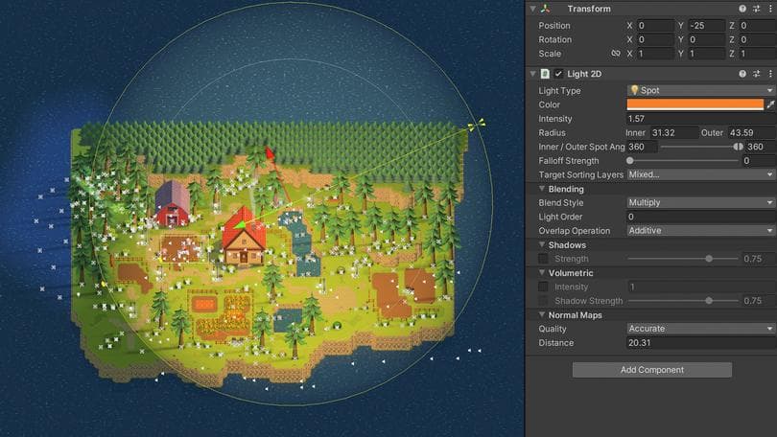Click the Falloff Strength value field
Viewport: 777px width, 437px height.
pos(759,160)
